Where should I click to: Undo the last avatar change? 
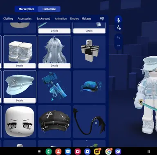click(x=118, y=38)
